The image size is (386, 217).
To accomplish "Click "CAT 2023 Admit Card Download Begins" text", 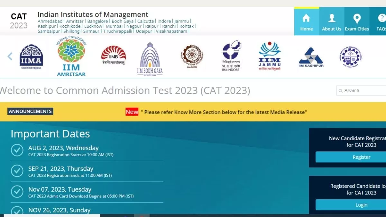I will click(x=81, y=196).
